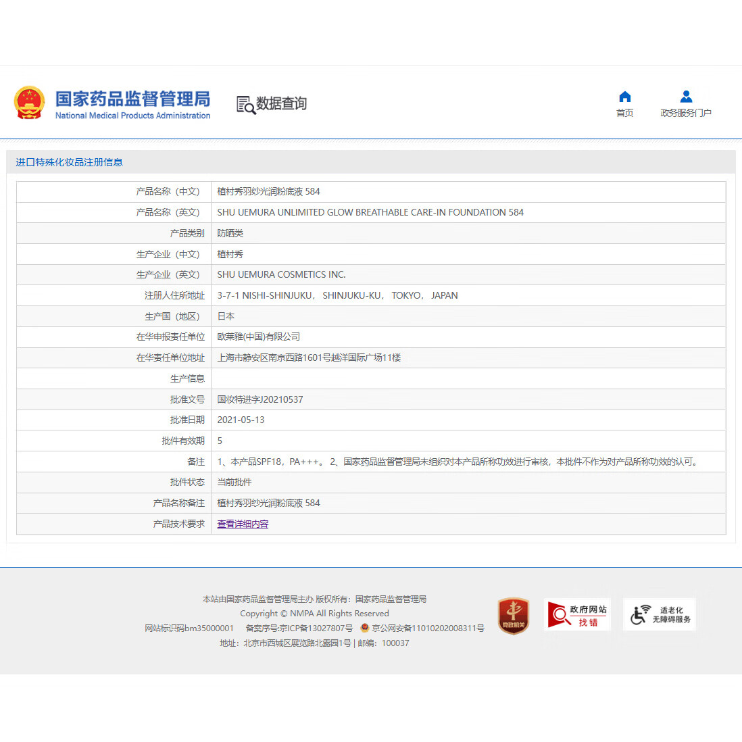Click the 国家药品监督管理局 header title
This screenshot has width=742, height=742.
pyautogui.click(x=132, y=100)
